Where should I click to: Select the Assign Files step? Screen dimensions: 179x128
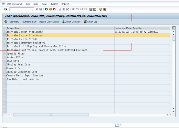tap(60, 57)
